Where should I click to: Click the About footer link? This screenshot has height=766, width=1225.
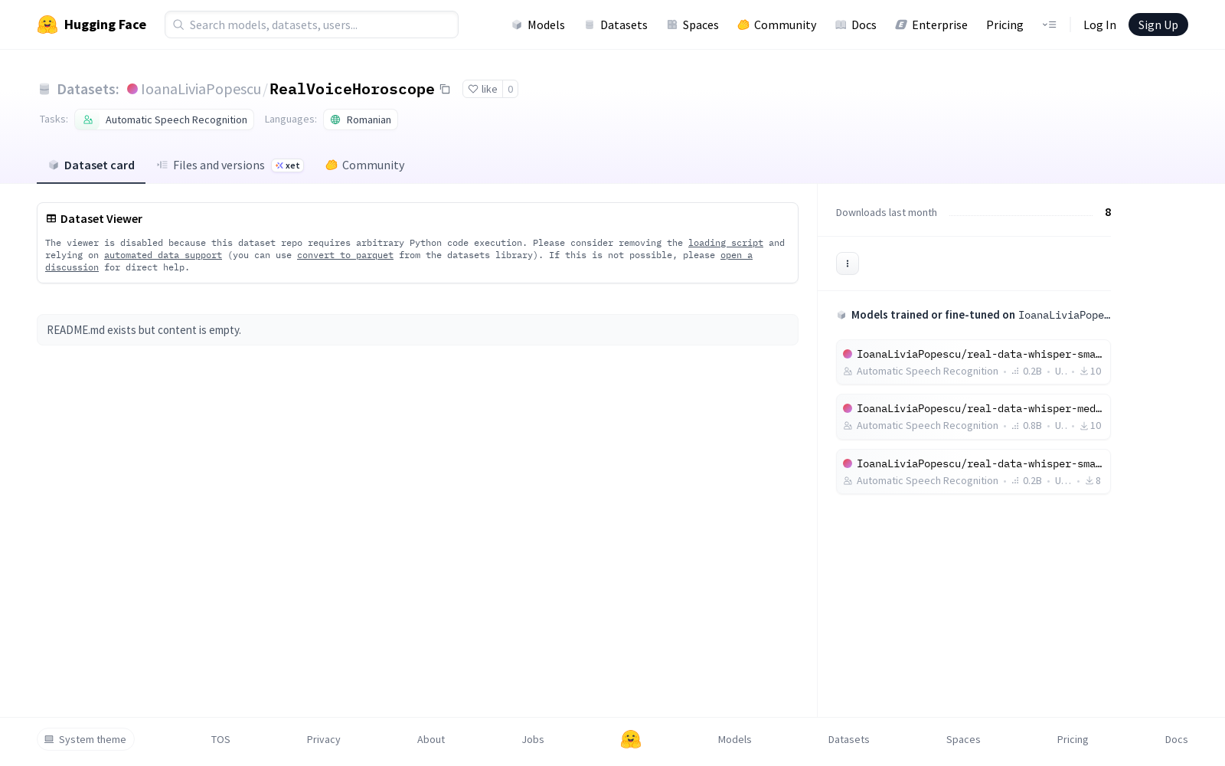coord(431,739)
